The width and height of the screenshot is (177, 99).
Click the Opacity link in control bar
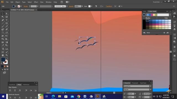[x=71, y=6]
